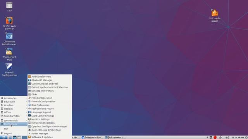248x139 pixels.
Task: Switch to the vokoscreen taskbar window
Action: (115, 137)
